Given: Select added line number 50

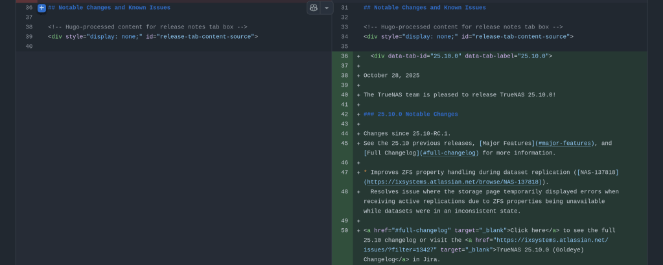Looking at the screenshot, I should pos(344,231).
